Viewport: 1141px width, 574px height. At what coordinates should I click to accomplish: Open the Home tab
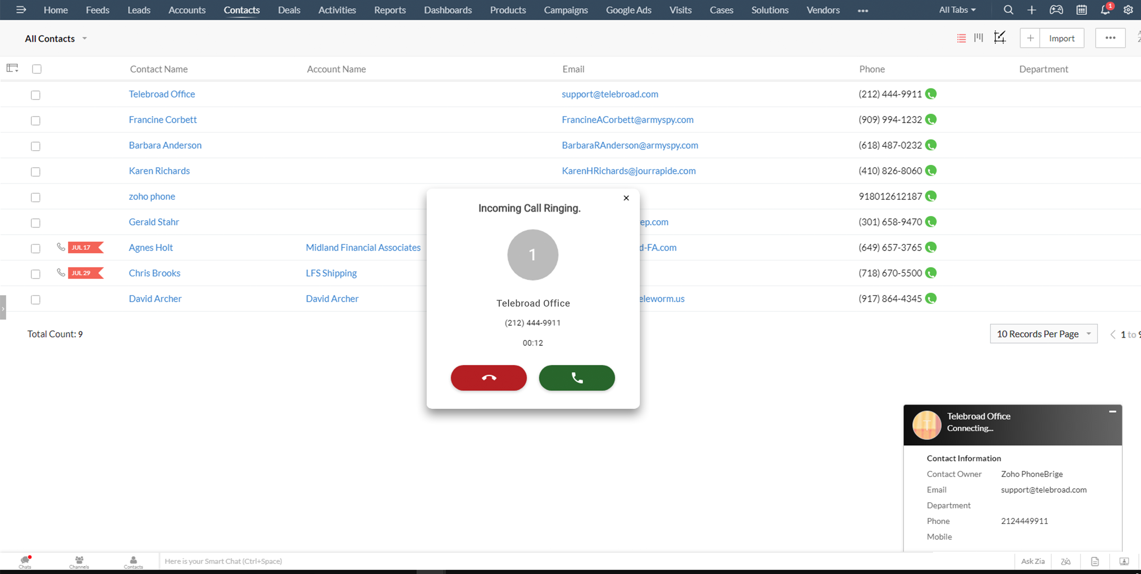pyautogui.click(x=55, y=10)
